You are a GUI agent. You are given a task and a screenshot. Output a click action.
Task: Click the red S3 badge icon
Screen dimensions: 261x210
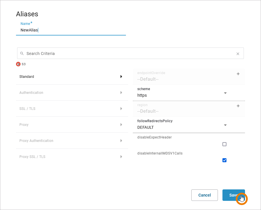(18, 64)
